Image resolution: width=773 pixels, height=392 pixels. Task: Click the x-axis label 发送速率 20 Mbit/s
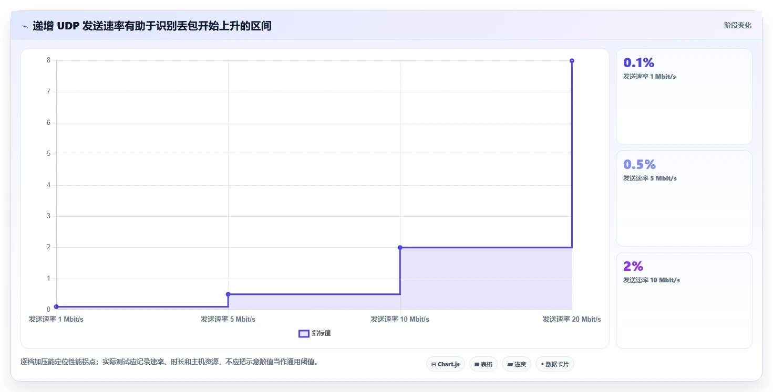pos(572,319)
